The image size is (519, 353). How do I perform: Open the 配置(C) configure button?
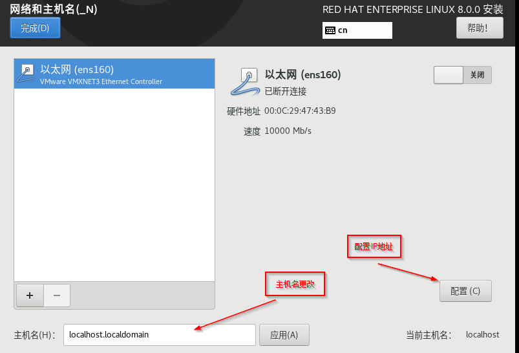(x=465, y=291)
